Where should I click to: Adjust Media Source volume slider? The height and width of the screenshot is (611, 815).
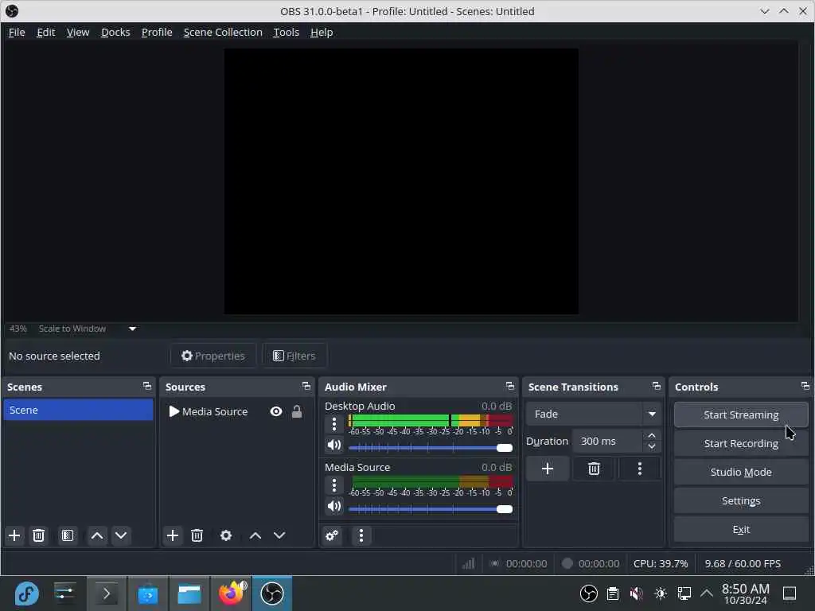tap(431, 509)
